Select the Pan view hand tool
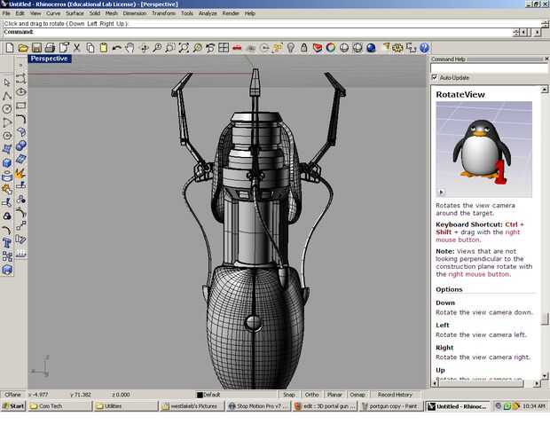This screenshot has height=440, width=550. pos(130,47)
